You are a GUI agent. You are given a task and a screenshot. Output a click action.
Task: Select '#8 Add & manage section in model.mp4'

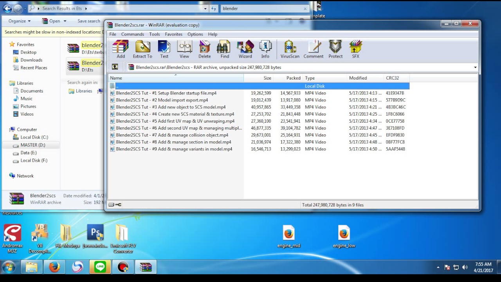[173, 142]
